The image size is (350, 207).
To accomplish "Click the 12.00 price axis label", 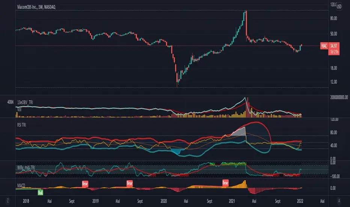I will click(x=334, y=82).
